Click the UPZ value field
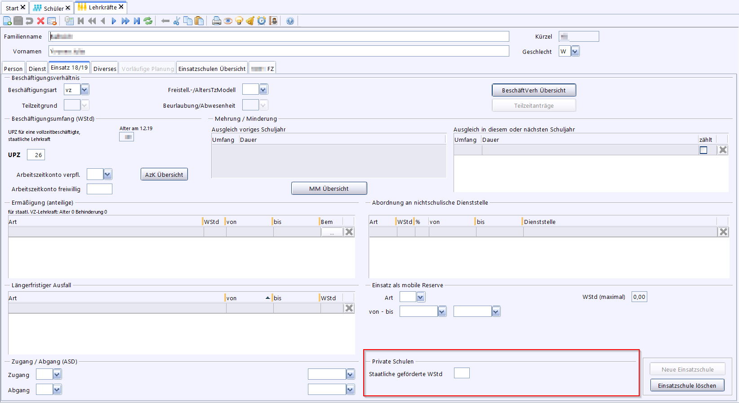Screen dimensions: 739x403 [36, 155]
